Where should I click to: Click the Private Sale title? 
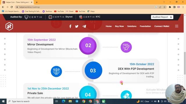point(35,93)
